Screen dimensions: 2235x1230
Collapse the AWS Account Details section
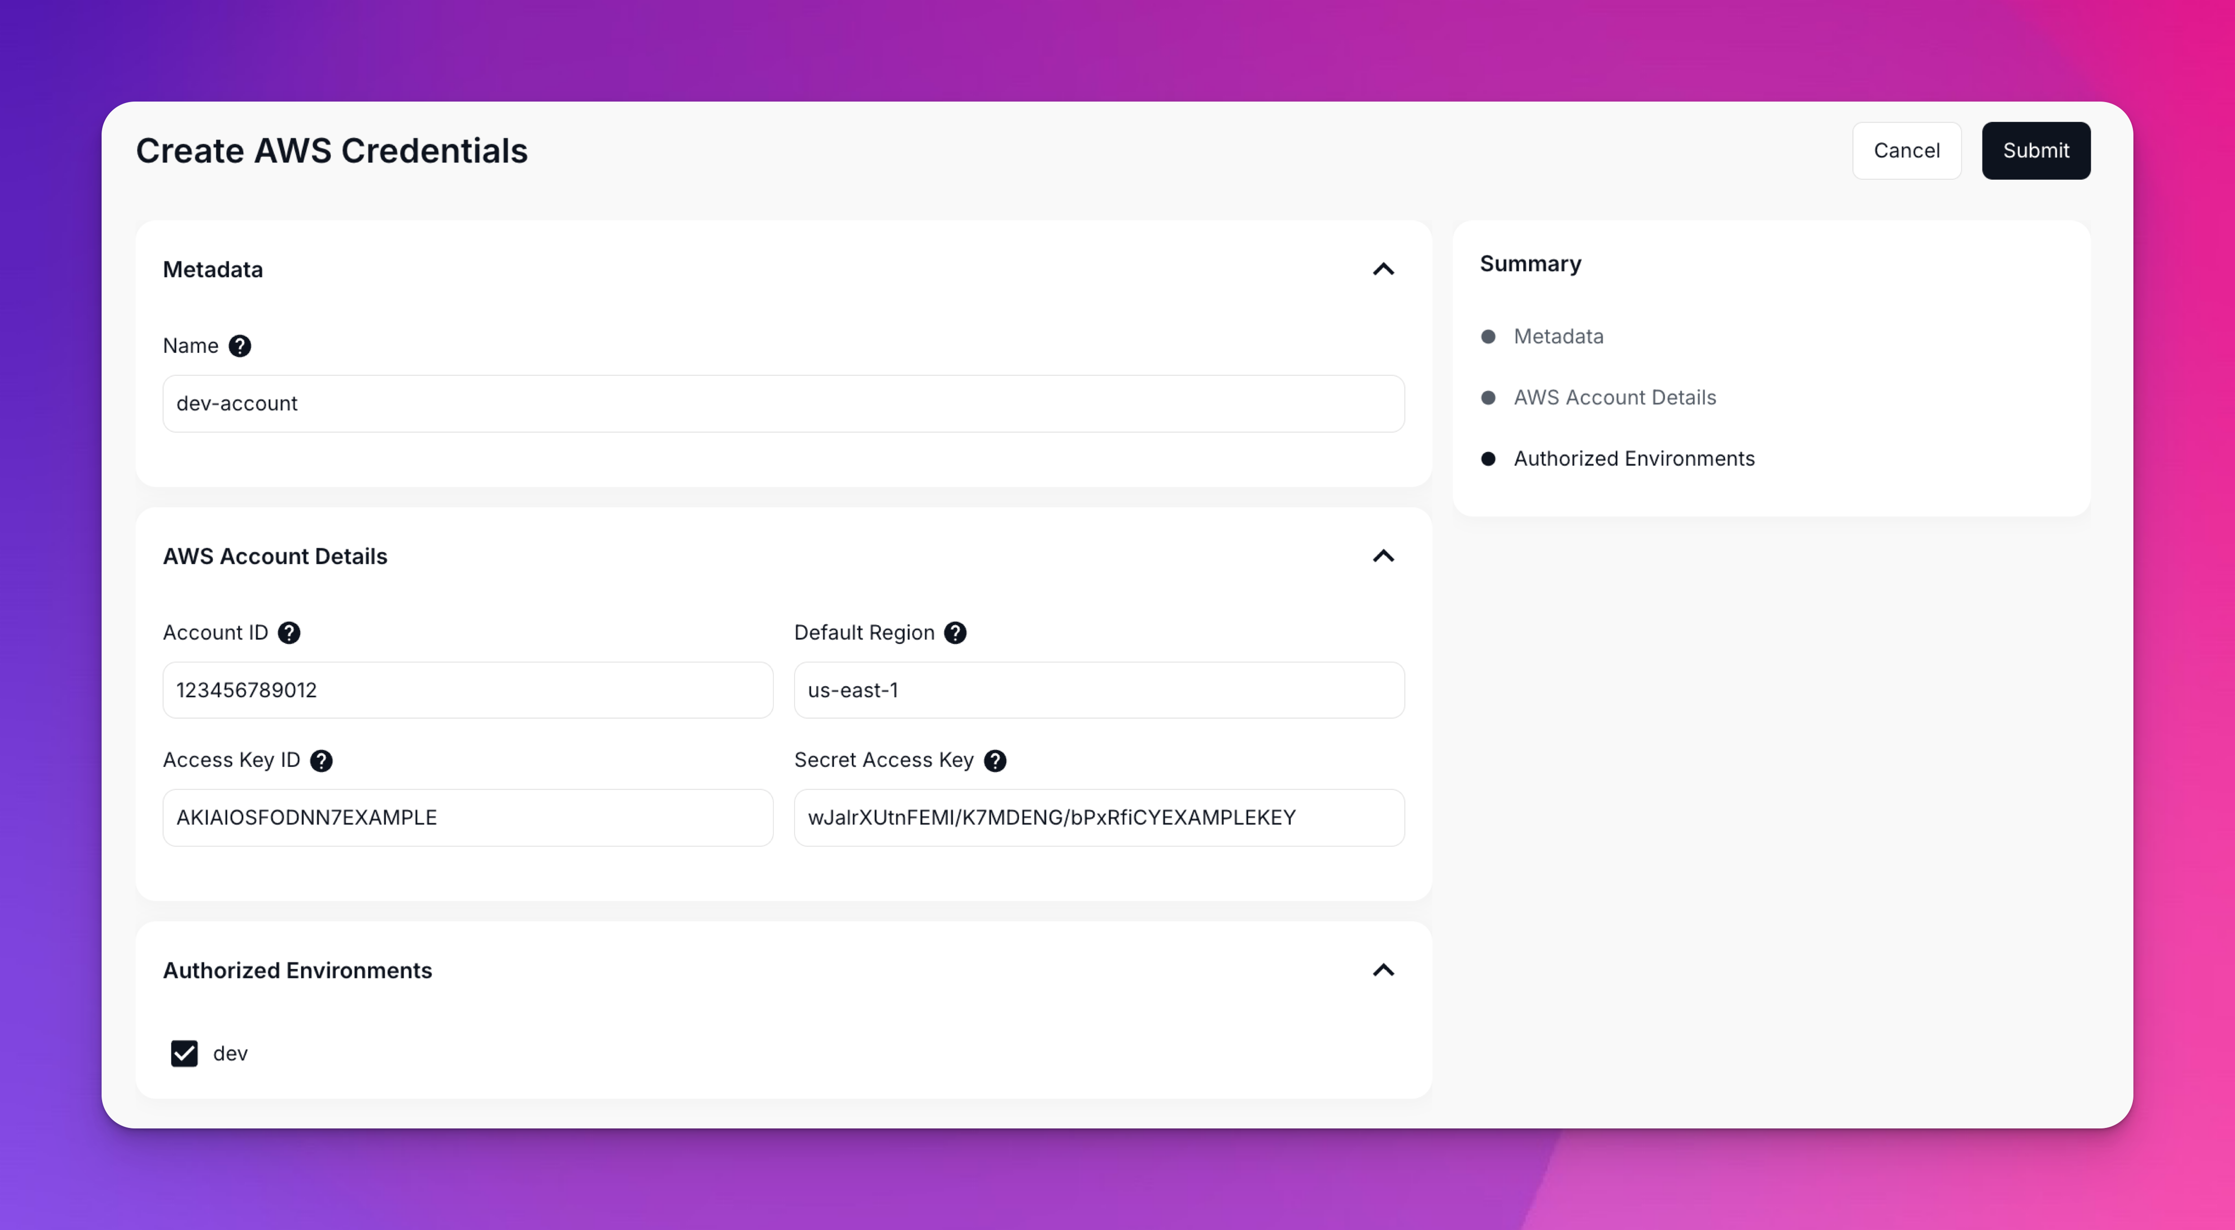(1383, 556)
